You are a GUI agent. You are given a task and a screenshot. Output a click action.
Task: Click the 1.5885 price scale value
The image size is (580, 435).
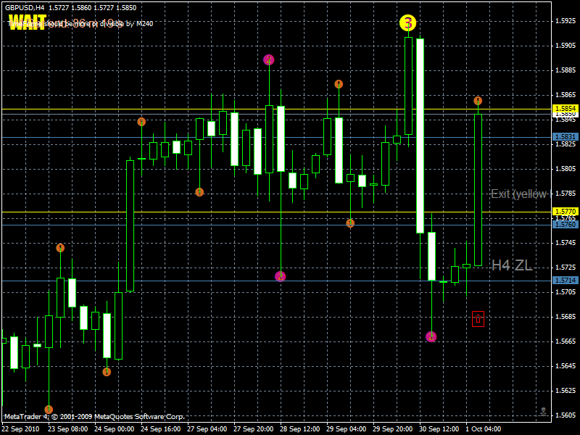click(x=565, y=70)
